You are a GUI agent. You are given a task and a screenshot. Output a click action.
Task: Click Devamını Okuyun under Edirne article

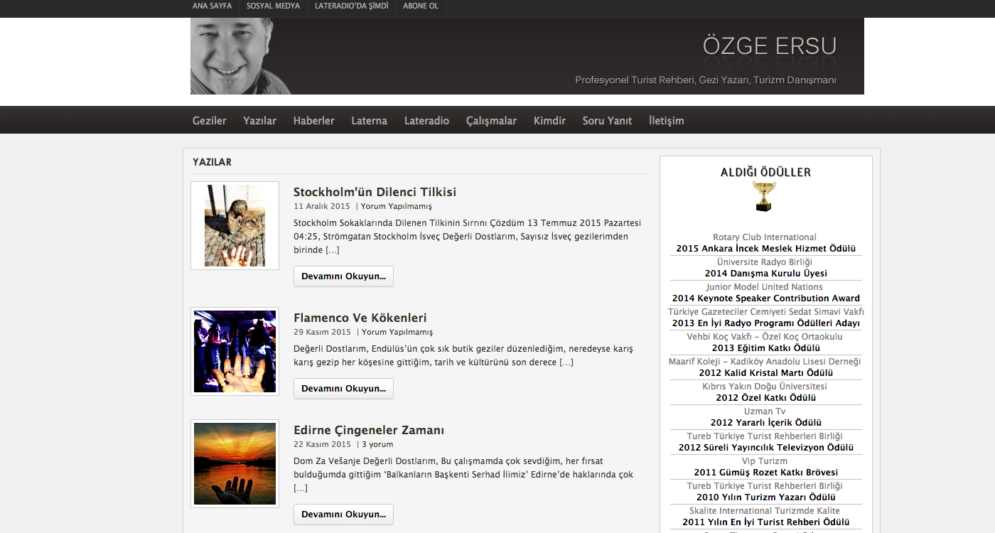[343, 515]
